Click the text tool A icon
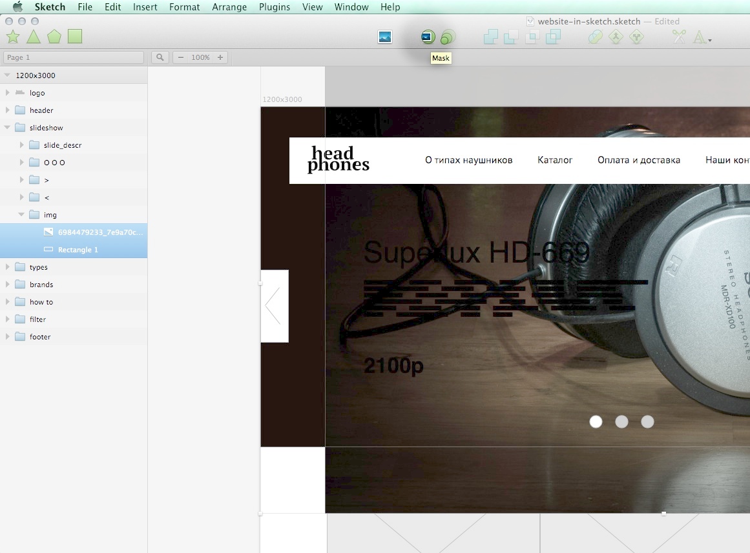 click(699, 37)
